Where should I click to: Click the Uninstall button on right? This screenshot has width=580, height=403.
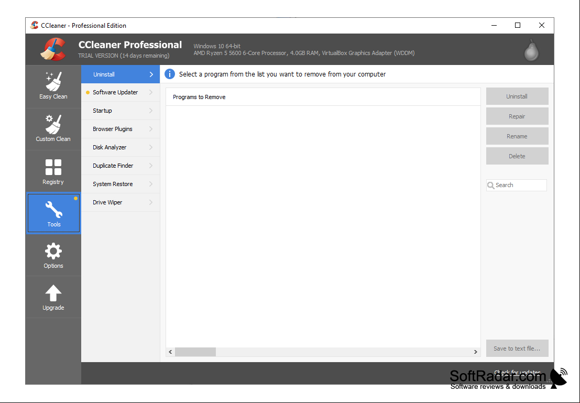[517, 96]
